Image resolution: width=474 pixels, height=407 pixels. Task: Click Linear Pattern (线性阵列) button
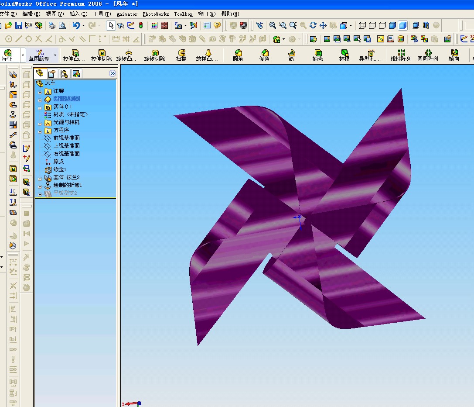coord(401,55)
